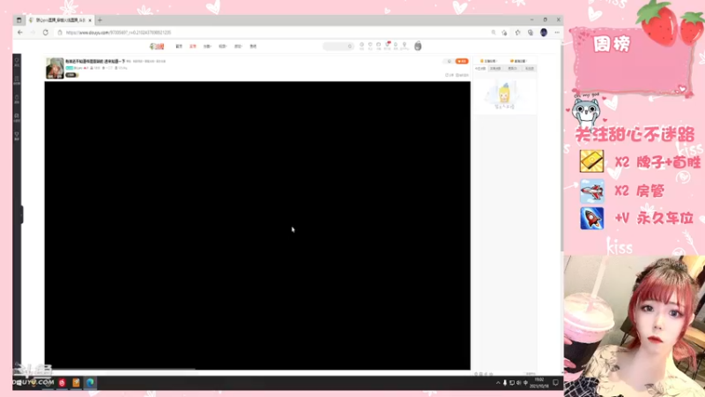
Task: Select the red highlighted nav item in Douyu header
Action: coord(193,47)
